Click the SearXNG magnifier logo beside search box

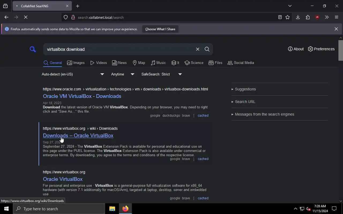pyautogui.click(x=33, y=49)
